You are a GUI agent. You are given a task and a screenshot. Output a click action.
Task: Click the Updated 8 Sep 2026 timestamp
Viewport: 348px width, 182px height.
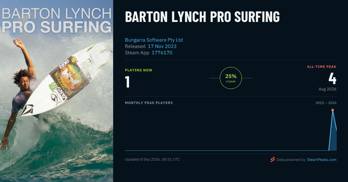(153, 159)
